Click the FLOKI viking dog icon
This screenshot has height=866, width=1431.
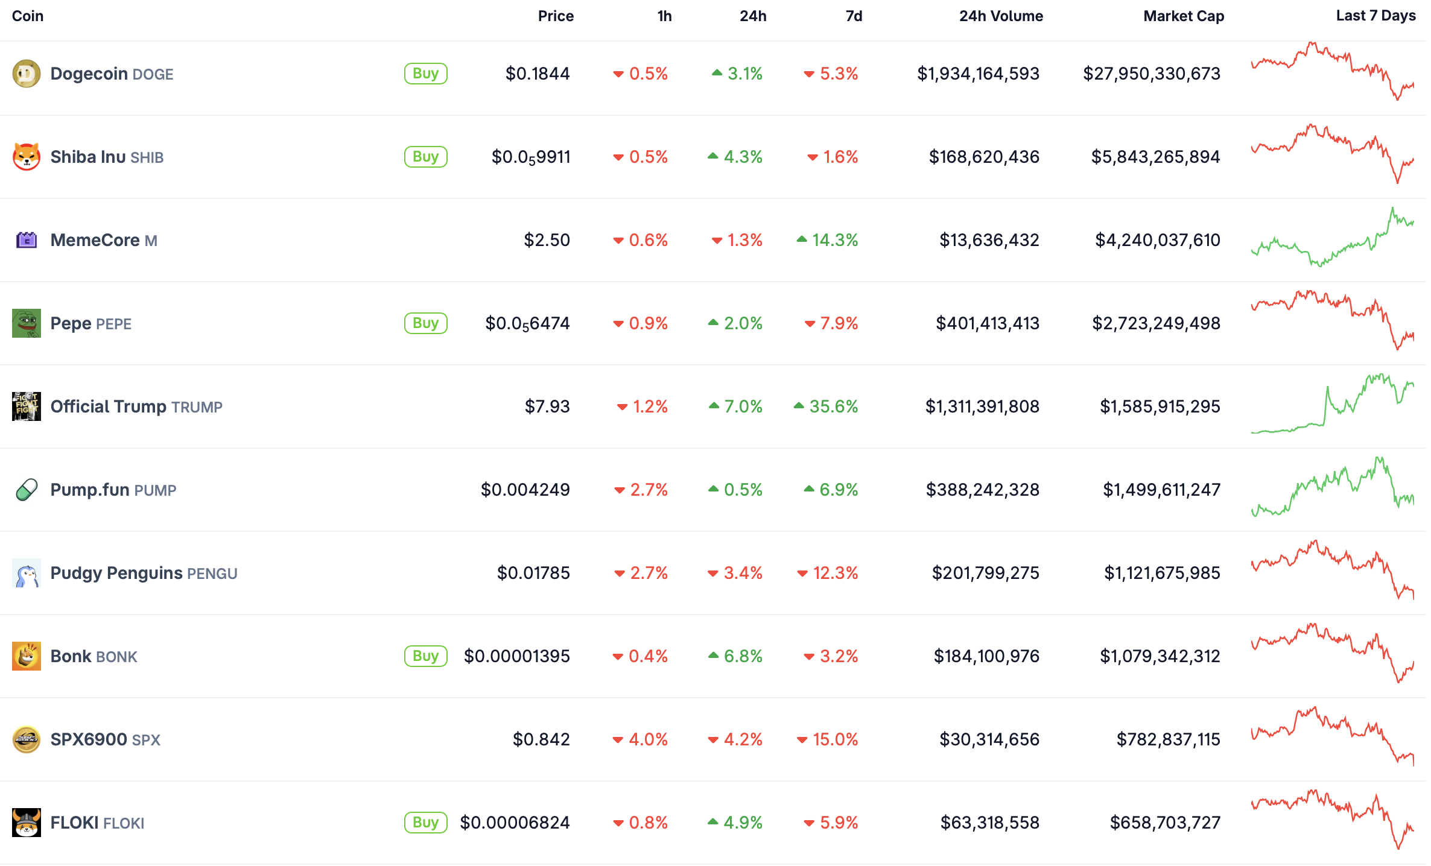pos(27,823)
